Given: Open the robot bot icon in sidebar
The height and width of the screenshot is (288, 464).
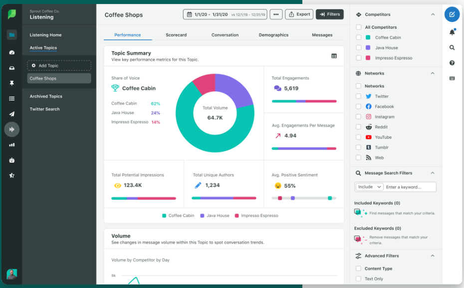Looking at the screenshot, I should (x=12, y=160).
